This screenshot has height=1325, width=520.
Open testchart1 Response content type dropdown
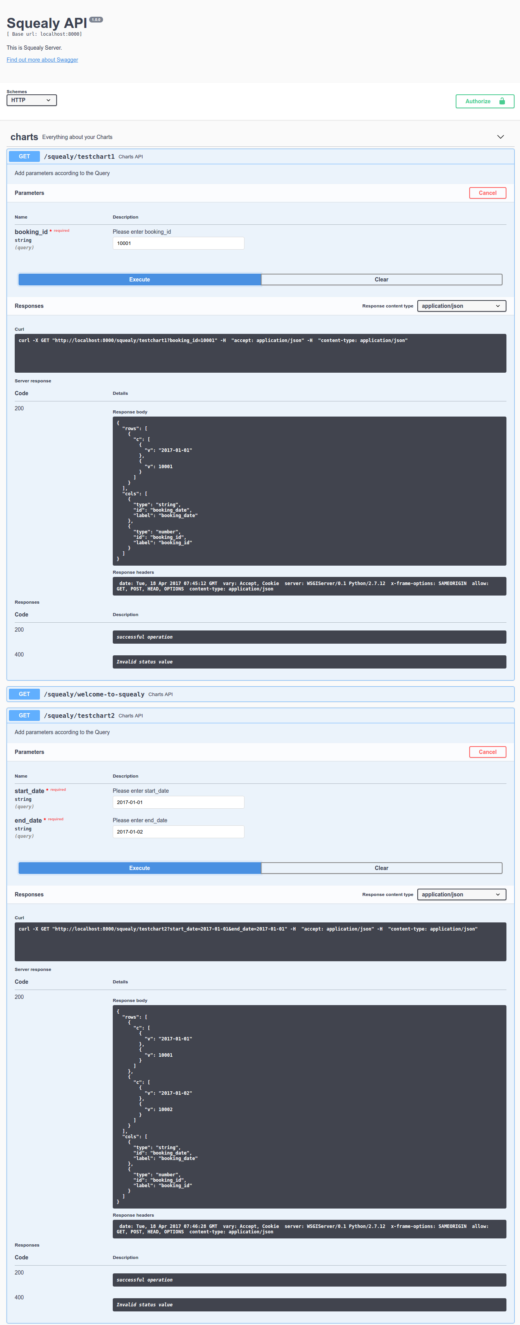pos(461,306)
